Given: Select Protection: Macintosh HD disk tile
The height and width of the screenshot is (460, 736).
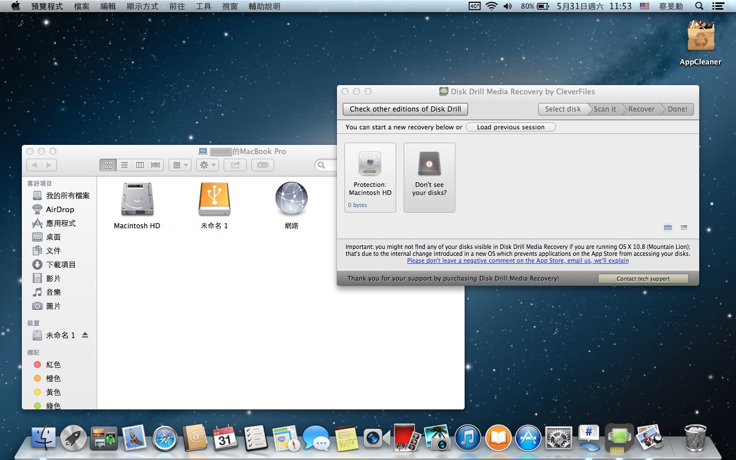Looking at the screenshot, I should (x=370, y=178).
